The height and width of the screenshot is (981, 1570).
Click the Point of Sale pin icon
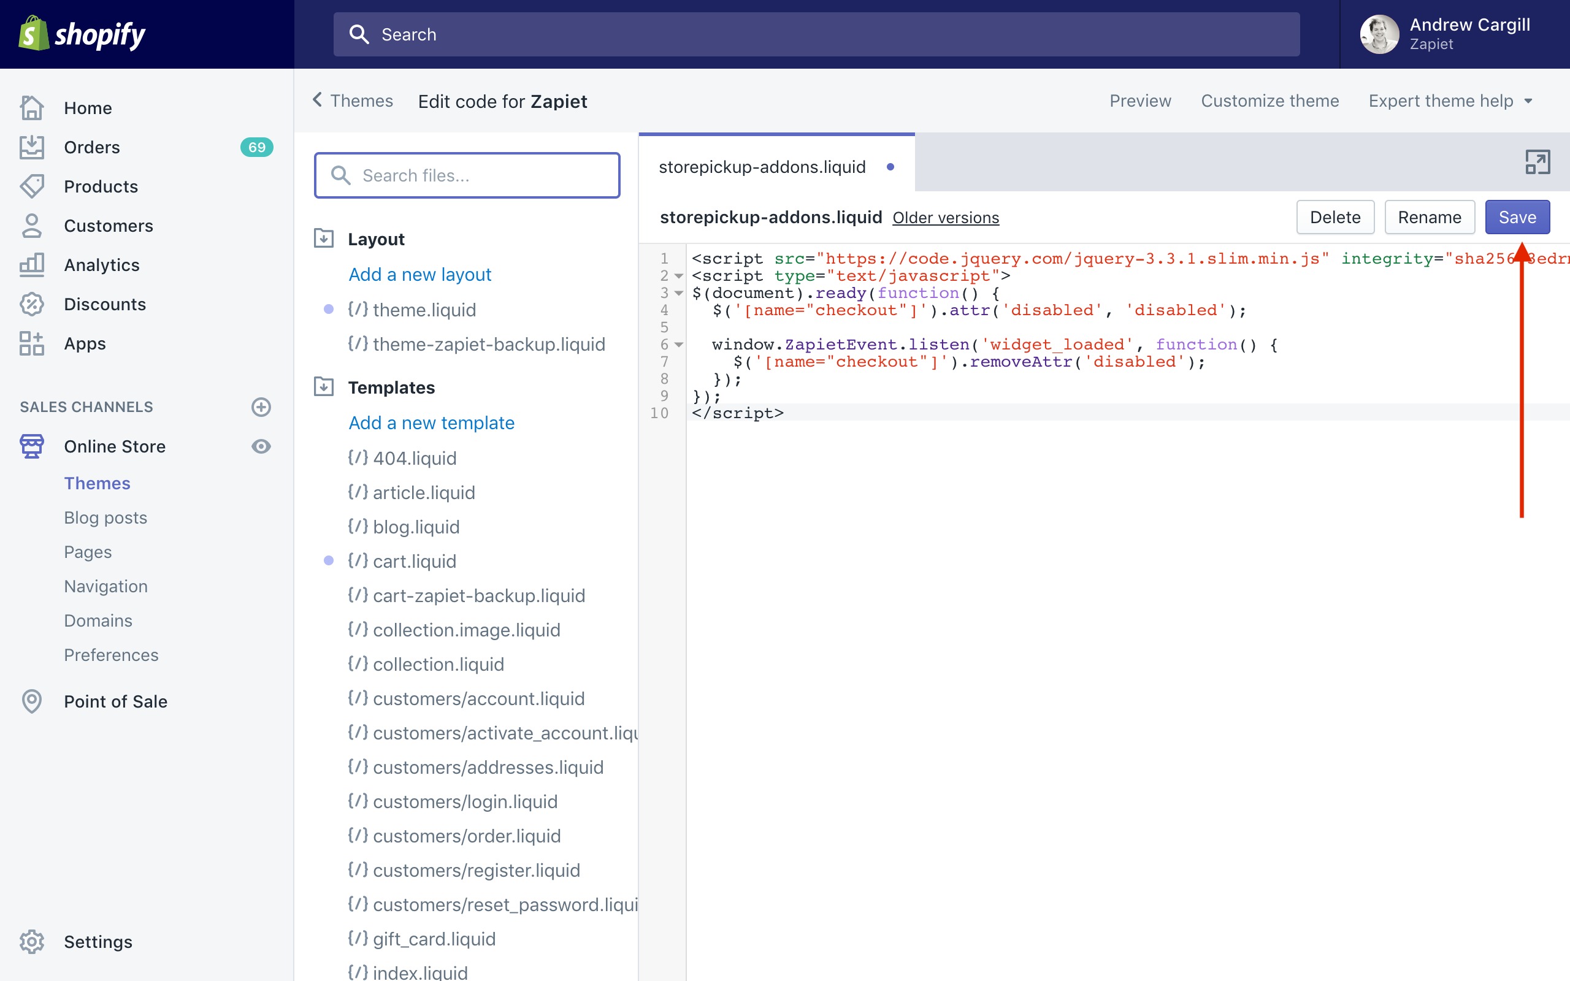click(32, 701)
